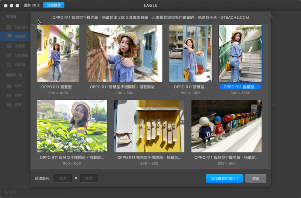The width and height of the screenshot is (301, 198).
Task: Open the 自然 folder in sidebar
Action: coord(15,86)
